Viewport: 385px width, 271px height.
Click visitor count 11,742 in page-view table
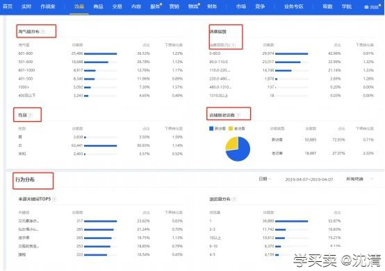268,229
